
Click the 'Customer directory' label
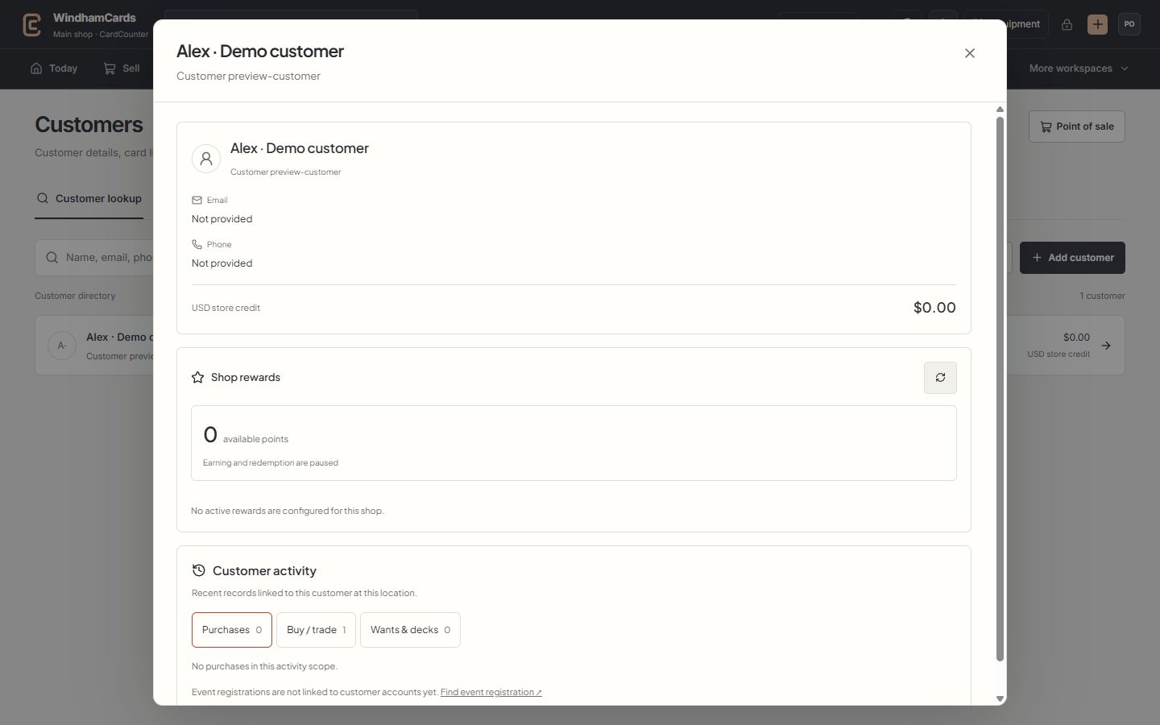tap(75, 296)
